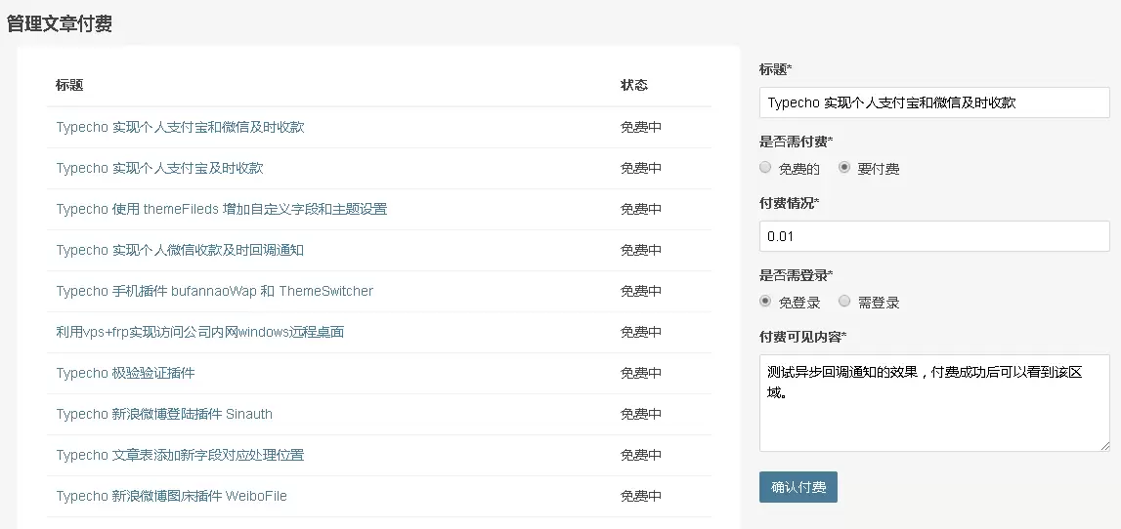Click 免费中 status of 远程桌面 article row
1121x529 pixels.
coord(641,332)
